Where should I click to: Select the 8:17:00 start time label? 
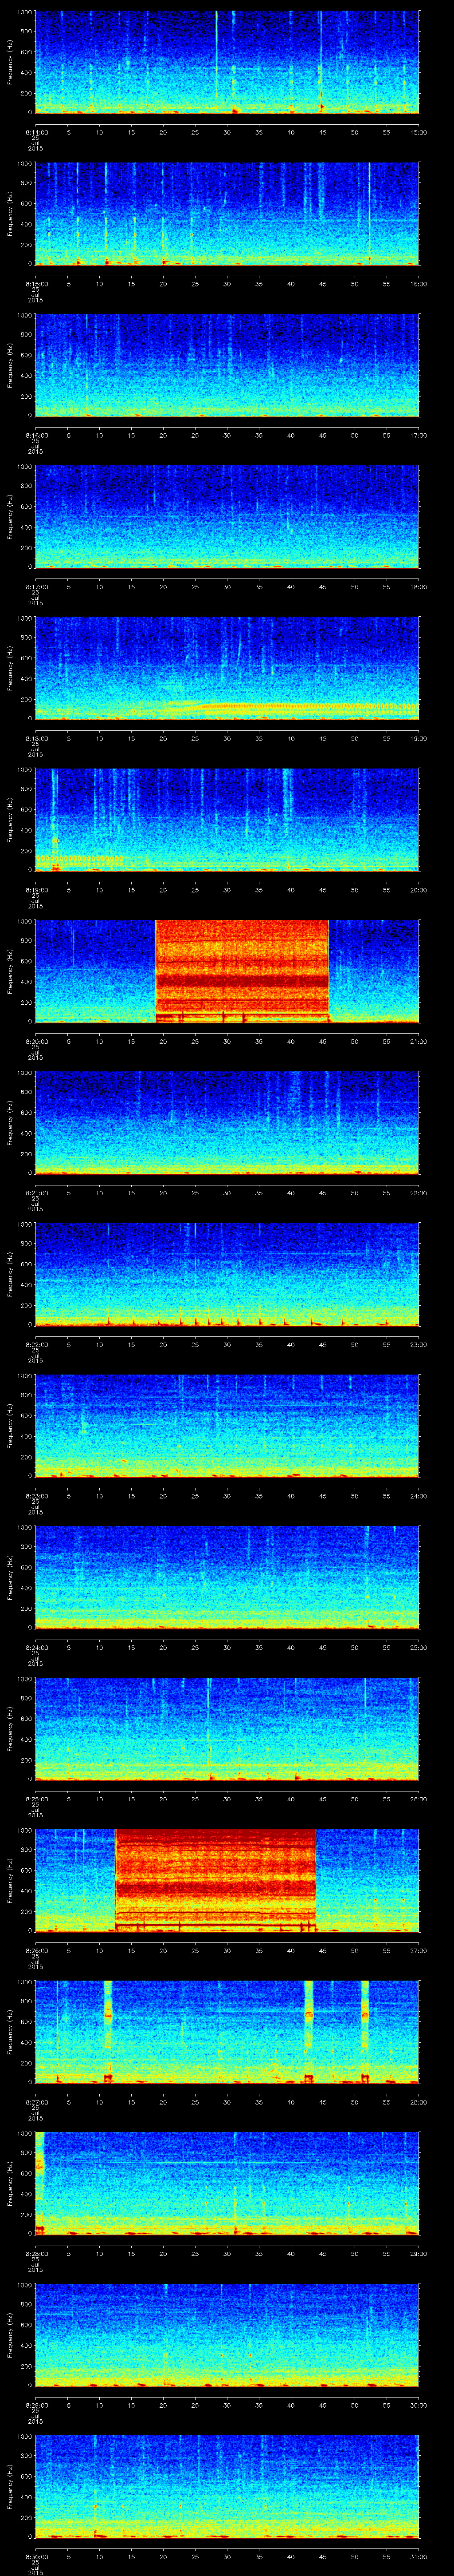[x=36, y=587]
